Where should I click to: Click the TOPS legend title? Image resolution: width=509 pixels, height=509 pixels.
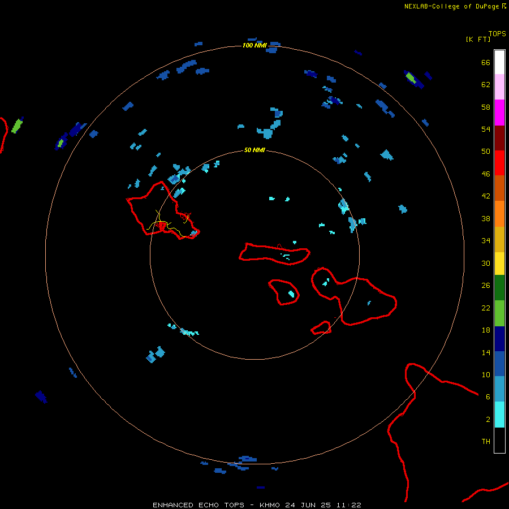point(497,33)
